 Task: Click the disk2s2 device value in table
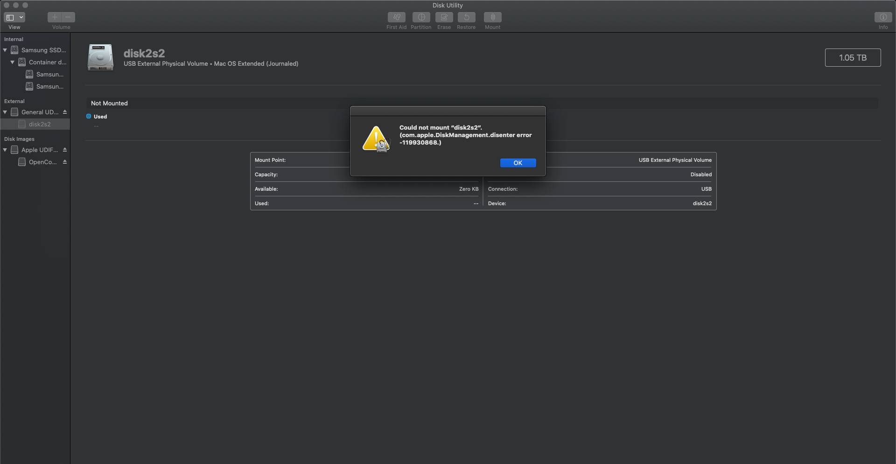pos(702,203)
